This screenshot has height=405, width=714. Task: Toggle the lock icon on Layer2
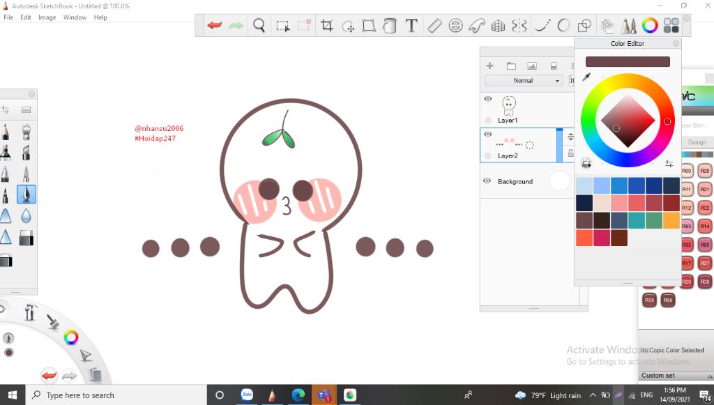tap(570, 153)
